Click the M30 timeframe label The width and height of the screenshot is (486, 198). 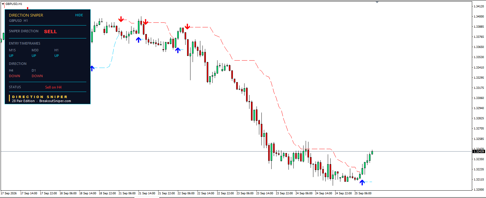click(x=35, y=50)
